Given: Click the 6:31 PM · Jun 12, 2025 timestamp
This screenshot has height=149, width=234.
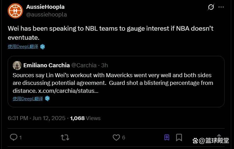Looking at the screenshot, I should click(36, 118).
